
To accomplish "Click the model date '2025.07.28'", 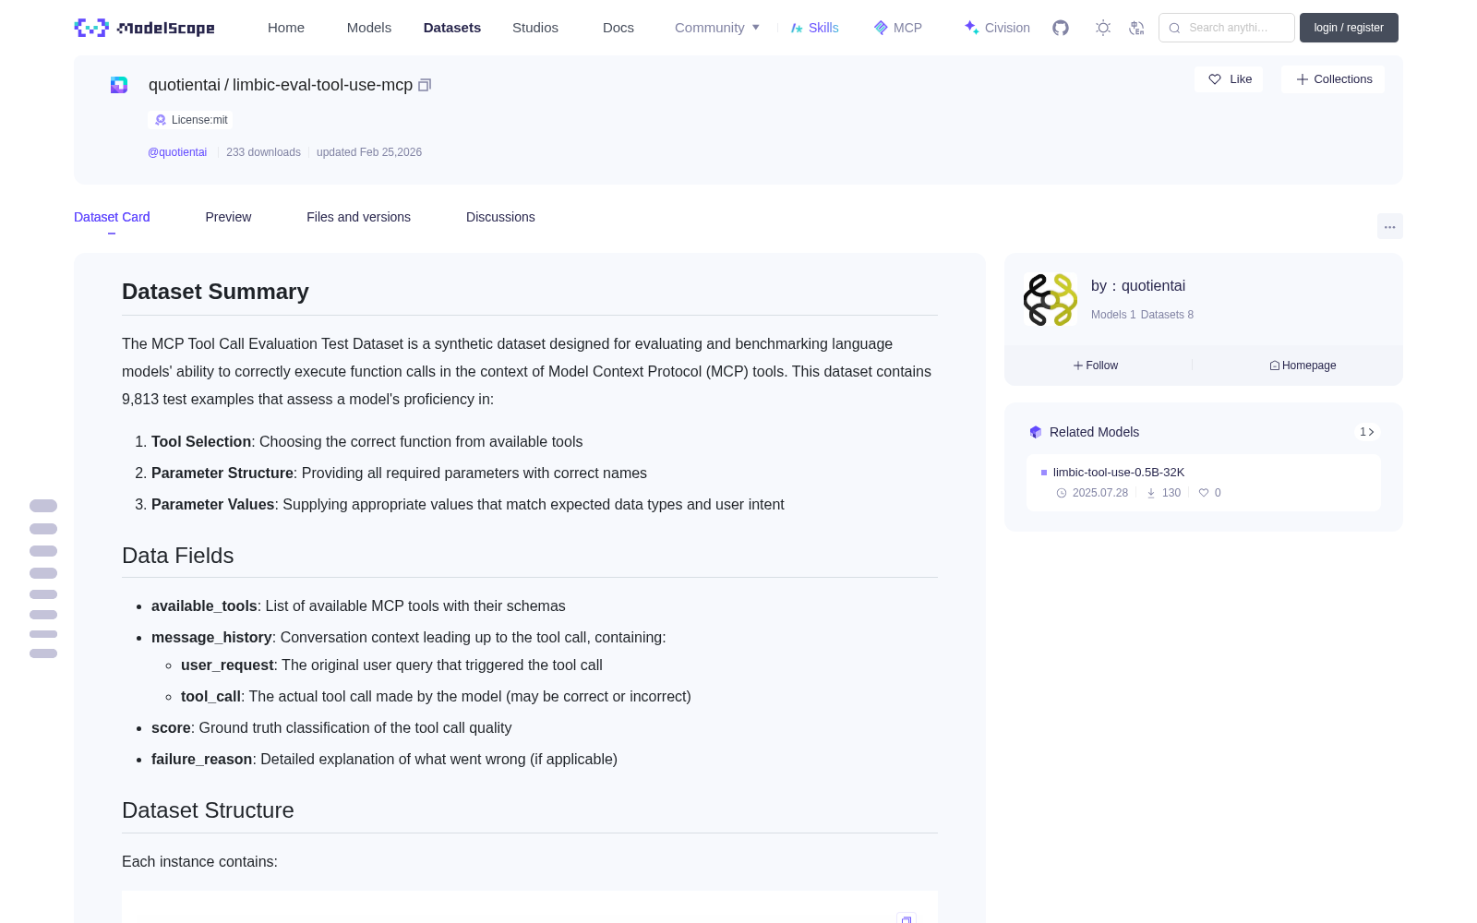I will [x=1099, y=493].
